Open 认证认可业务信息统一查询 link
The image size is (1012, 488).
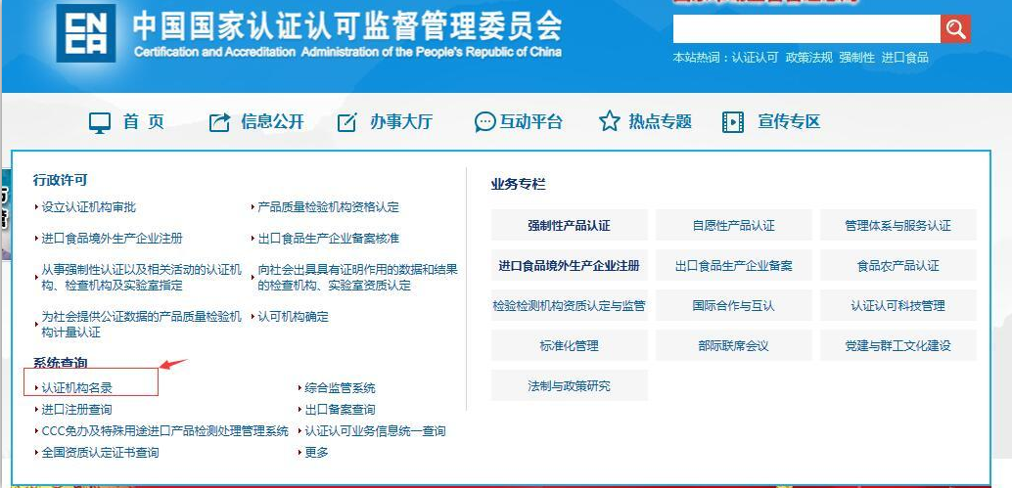[375, 430]
